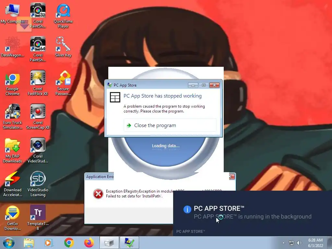Click "Failed to set data for 'InstallPath'" text

point(134,196)
